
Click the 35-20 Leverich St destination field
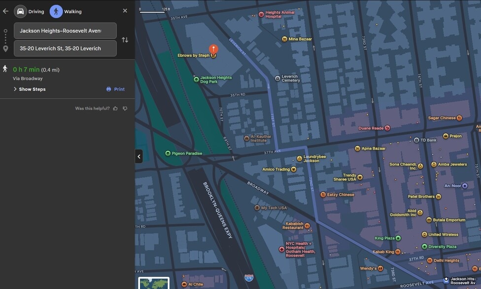click(65, 48)
